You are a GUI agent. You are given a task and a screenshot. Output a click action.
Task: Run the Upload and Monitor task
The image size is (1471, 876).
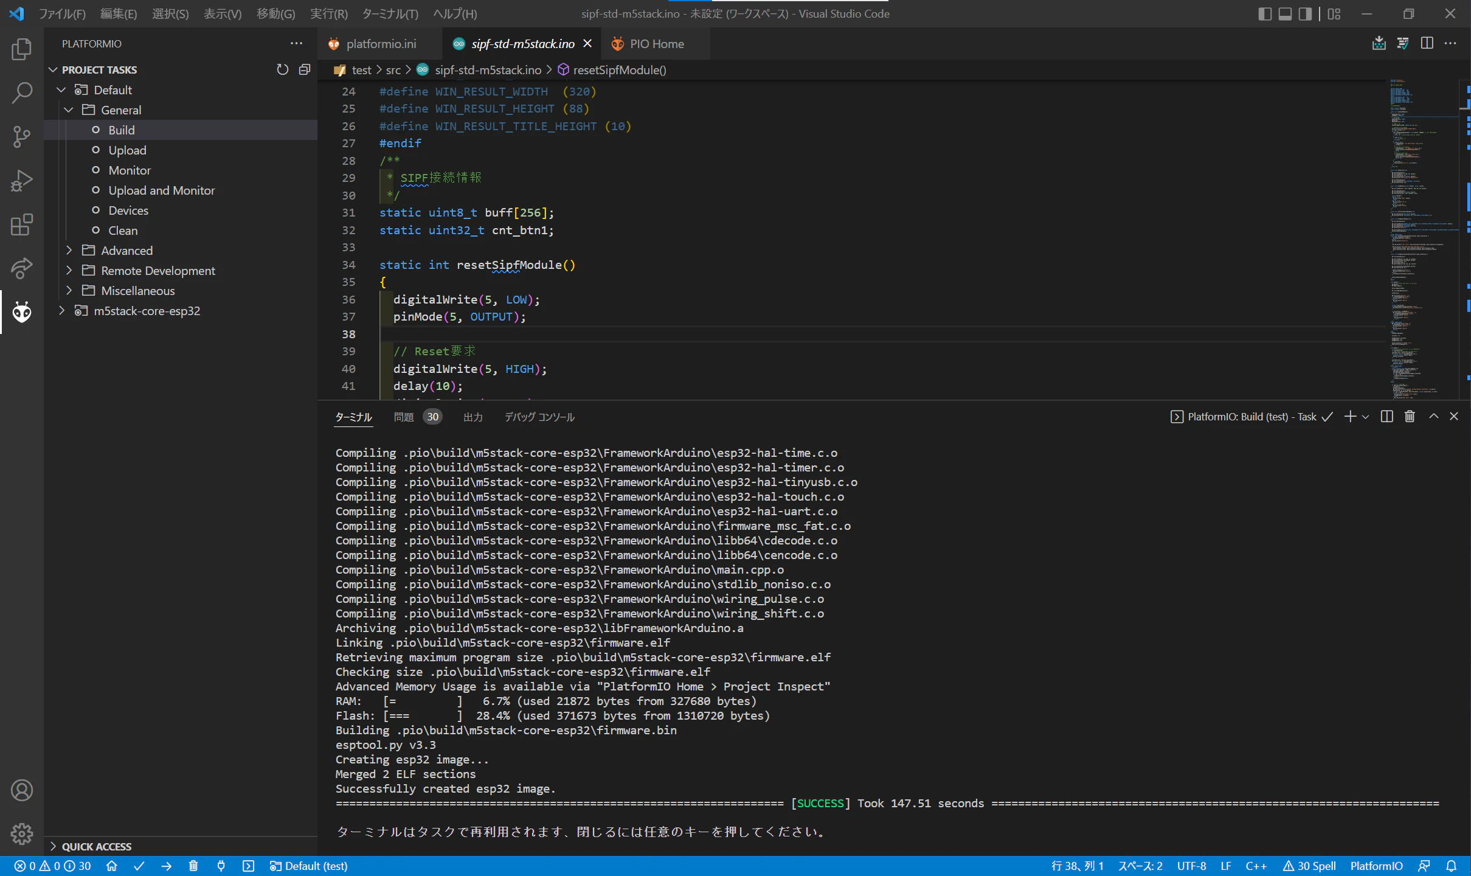point(161,190)
